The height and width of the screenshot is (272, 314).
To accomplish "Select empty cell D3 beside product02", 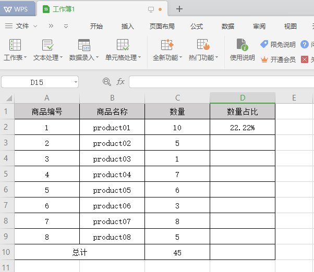I will pyautogui.click(x=243, y=143).
